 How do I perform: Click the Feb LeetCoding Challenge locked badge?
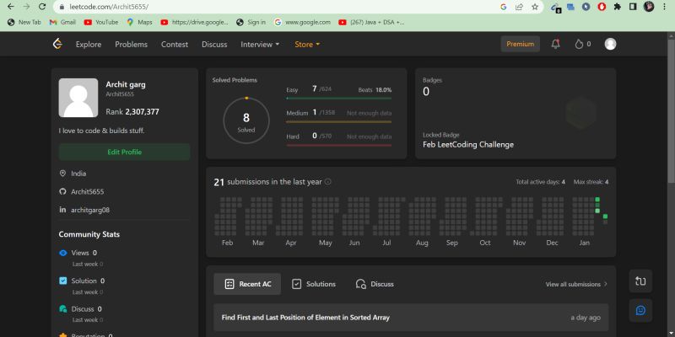point(468,145)
